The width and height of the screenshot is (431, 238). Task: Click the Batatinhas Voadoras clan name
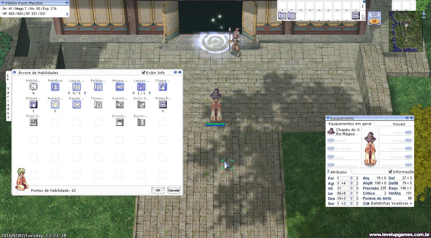389,204
